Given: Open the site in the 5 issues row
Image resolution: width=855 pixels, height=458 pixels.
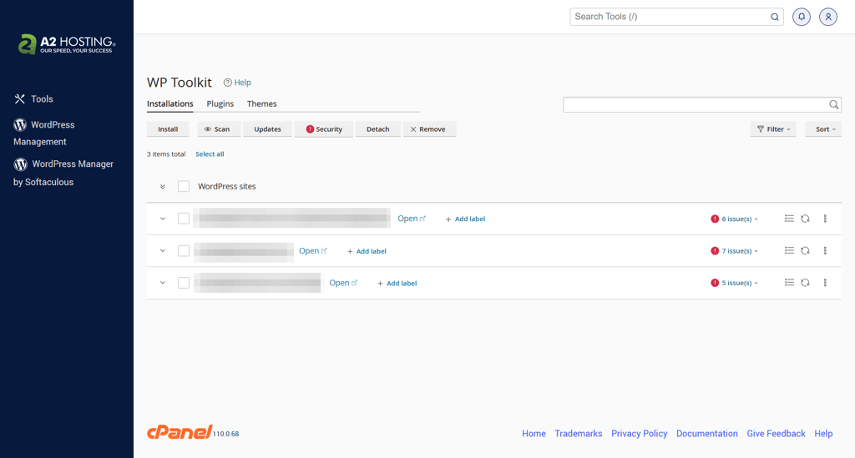Looking at the screenshot, I should pyautogui.click(x=343, y=283).
